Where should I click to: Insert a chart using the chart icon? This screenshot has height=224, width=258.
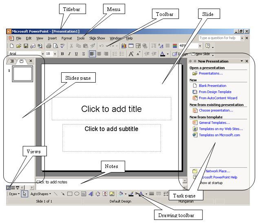point(124,46)
